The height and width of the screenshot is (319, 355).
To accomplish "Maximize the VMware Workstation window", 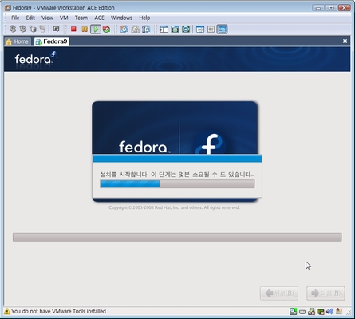I will [331, 8].
